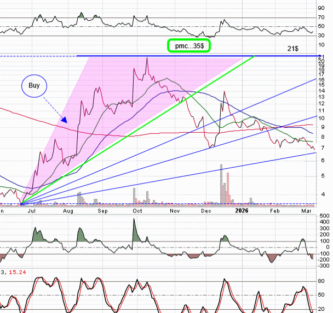Viewport: 333px width, 313px height.
Task: Click the 500 label on CCI scale
Action: [x=324, y=216]
